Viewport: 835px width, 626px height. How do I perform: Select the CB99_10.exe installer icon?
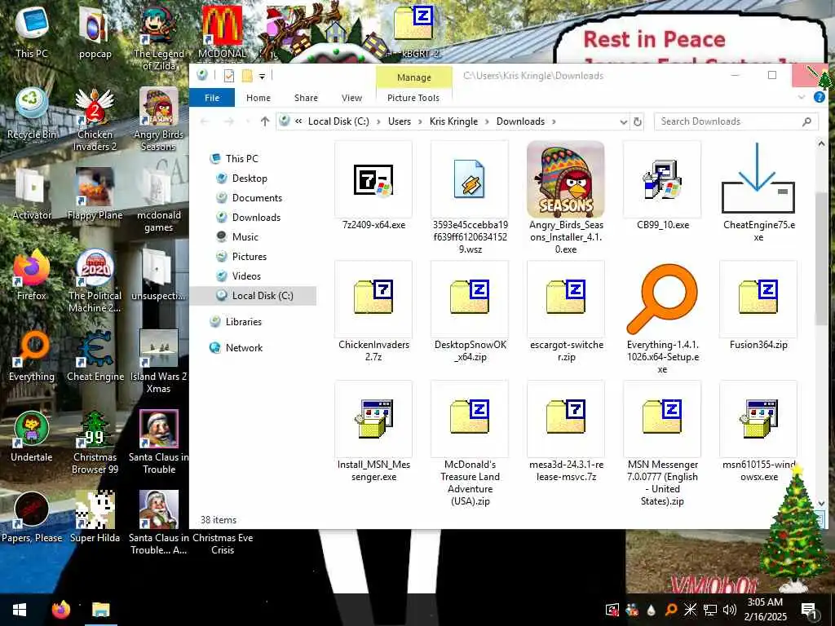[x=662, y=180]
